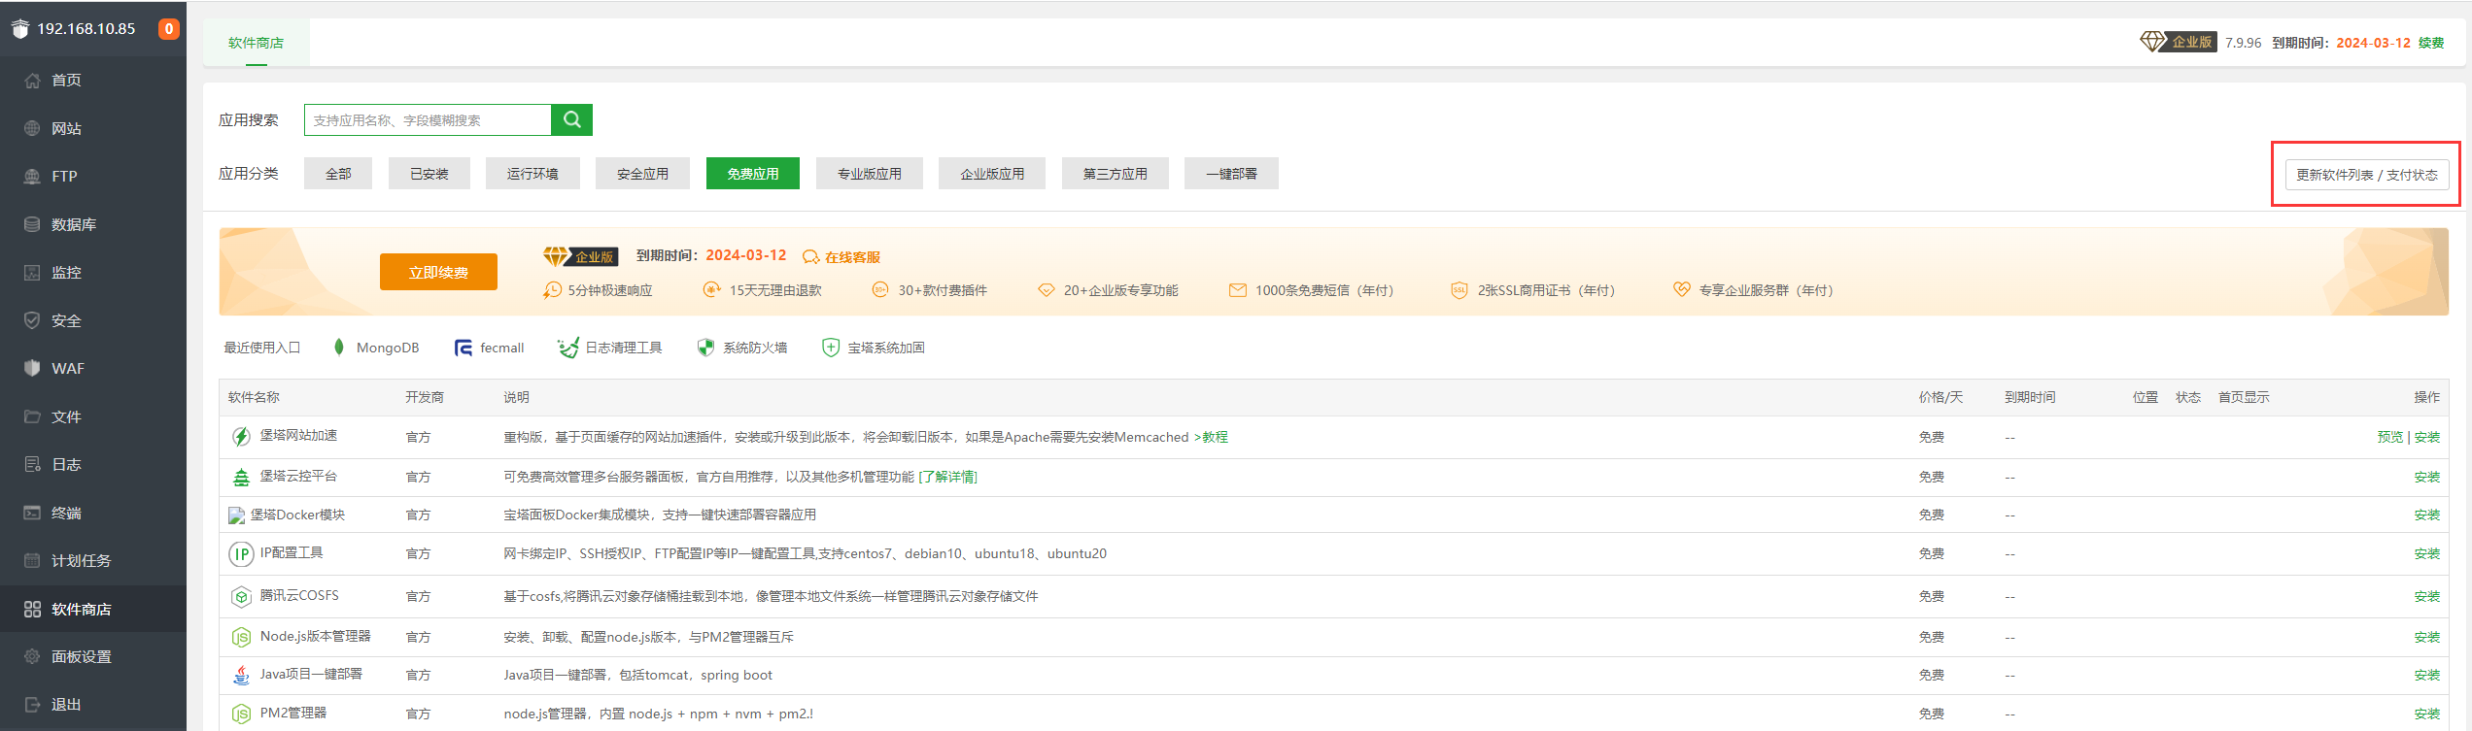
Task: Open the >教程 tutorial link
Action: coord(1211,437)
